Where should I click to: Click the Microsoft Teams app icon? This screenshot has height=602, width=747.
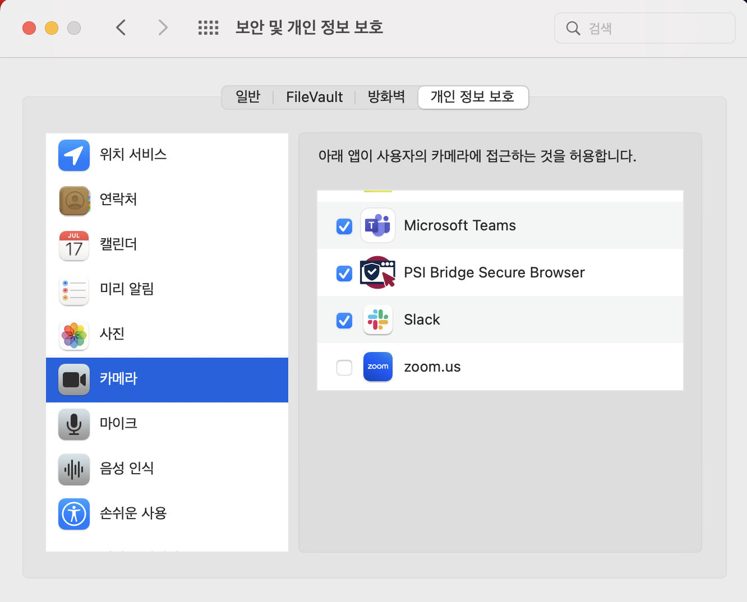[378, 225]
